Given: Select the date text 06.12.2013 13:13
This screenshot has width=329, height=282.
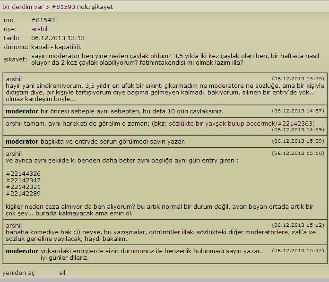Looking at the screenshot, I should point(58,38).
